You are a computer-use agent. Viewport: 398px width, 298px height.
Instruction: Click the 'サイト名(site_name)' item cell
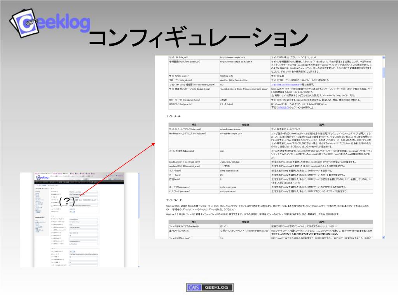point(194,76)
